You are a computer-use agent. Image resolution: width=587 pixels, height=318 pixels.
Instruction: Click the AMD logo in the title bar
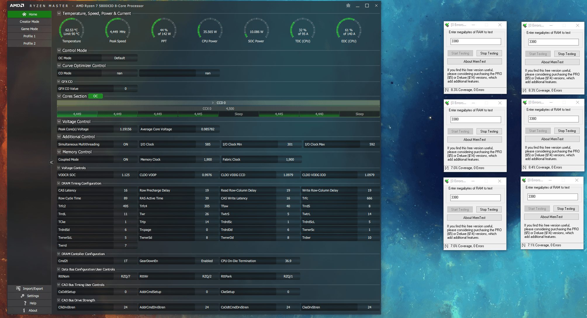(x=17, y=6)
